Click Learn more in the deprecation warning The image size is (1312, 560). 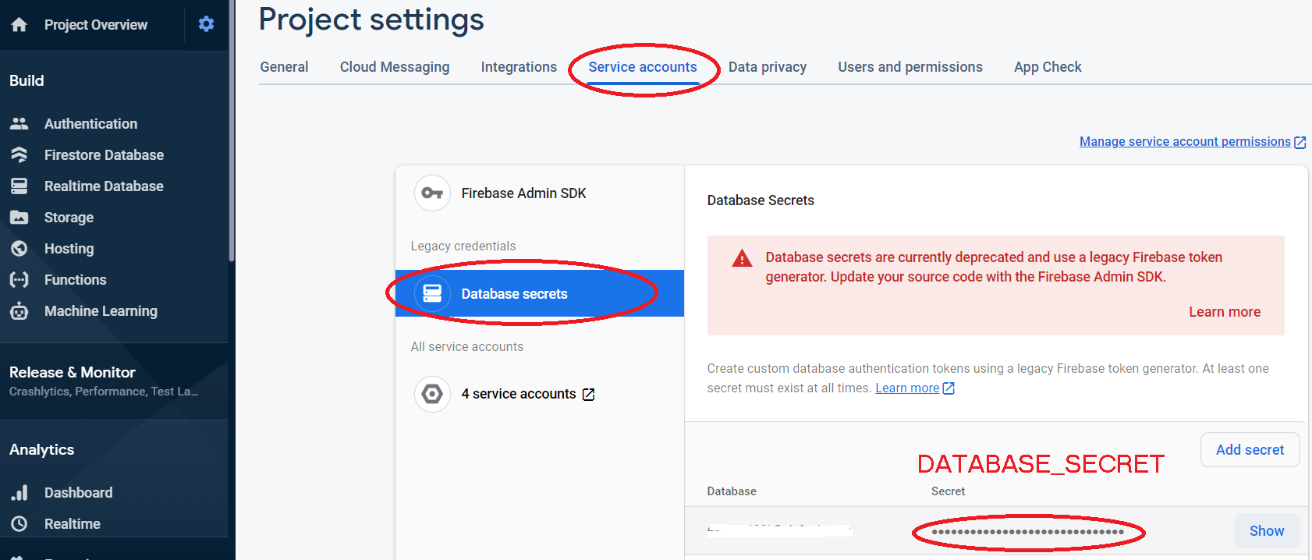point(1225,312)
